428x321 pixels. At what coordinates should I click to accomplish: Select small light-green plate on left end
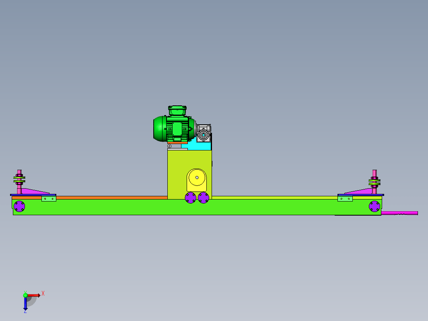pyautogui.click(x=49, y=199)
